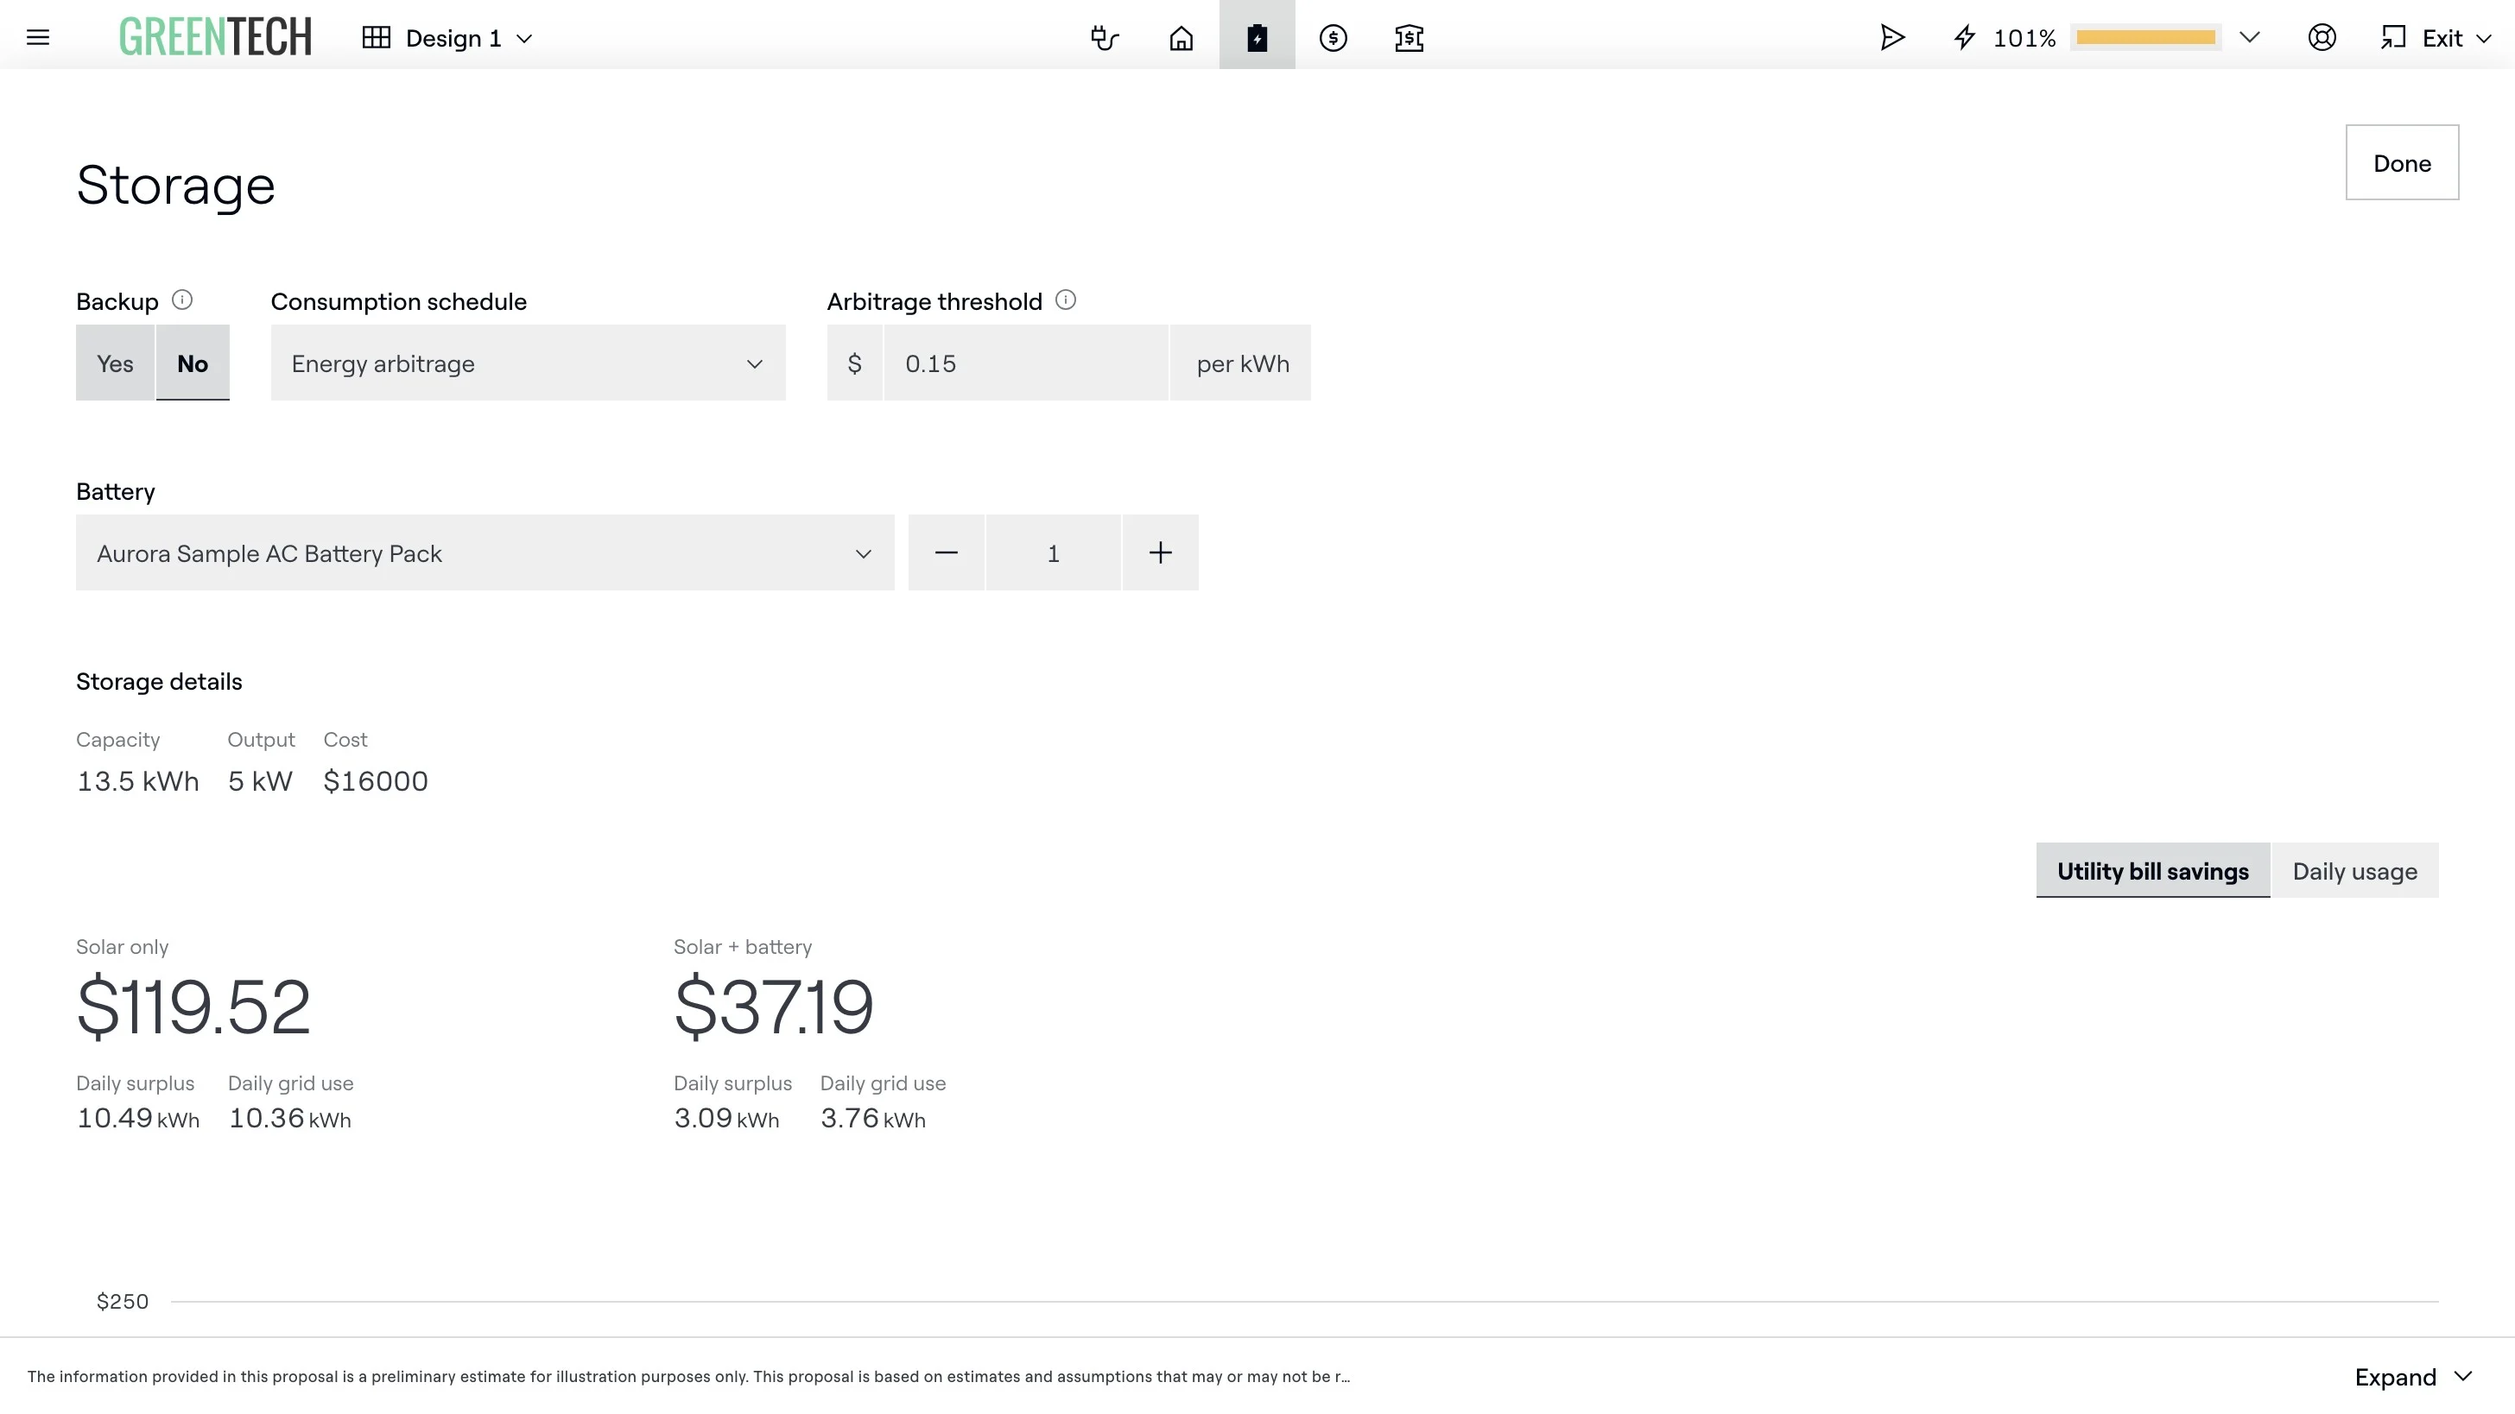Select the battery storage icon
The height and width of the screenshot is (1414, 2515).
1257,38
